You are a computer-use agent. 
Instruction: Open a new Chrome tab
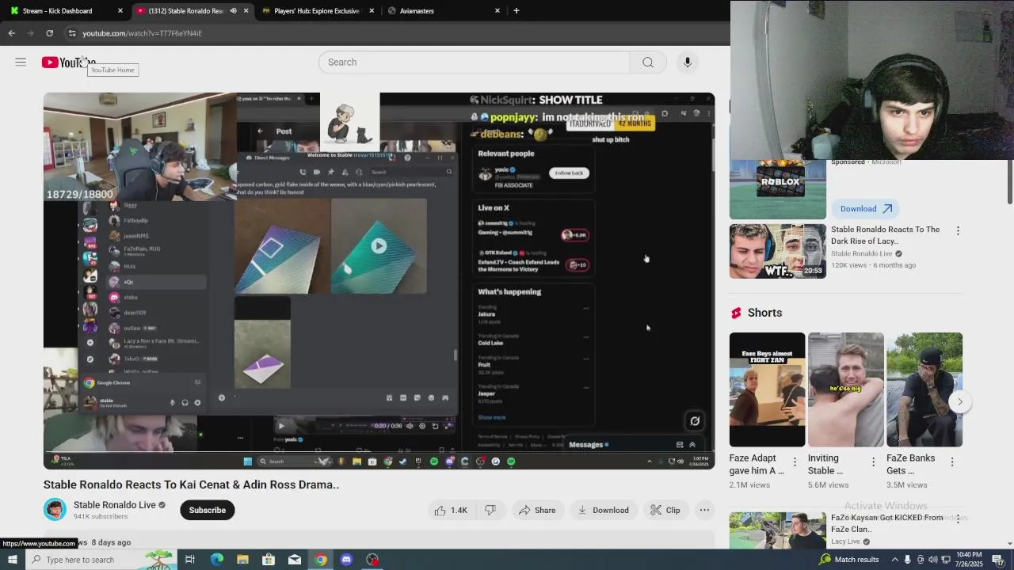[517, 11]
